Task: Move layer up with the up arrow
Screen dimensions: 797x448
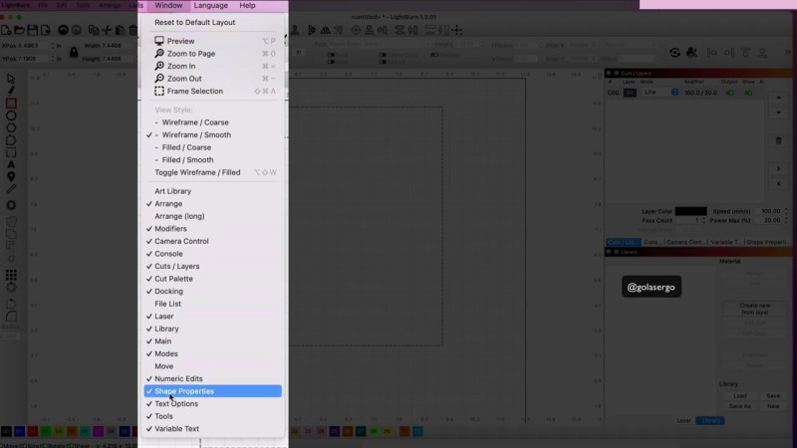Action: click(x=778, y=97)
